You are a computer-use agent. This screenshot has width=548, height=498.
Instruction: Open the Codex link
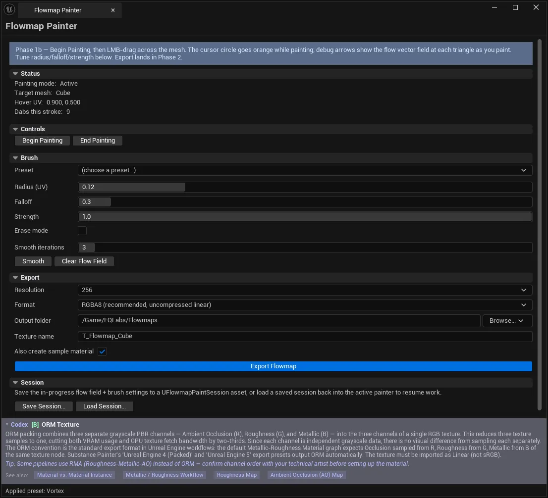coord(19,425)
